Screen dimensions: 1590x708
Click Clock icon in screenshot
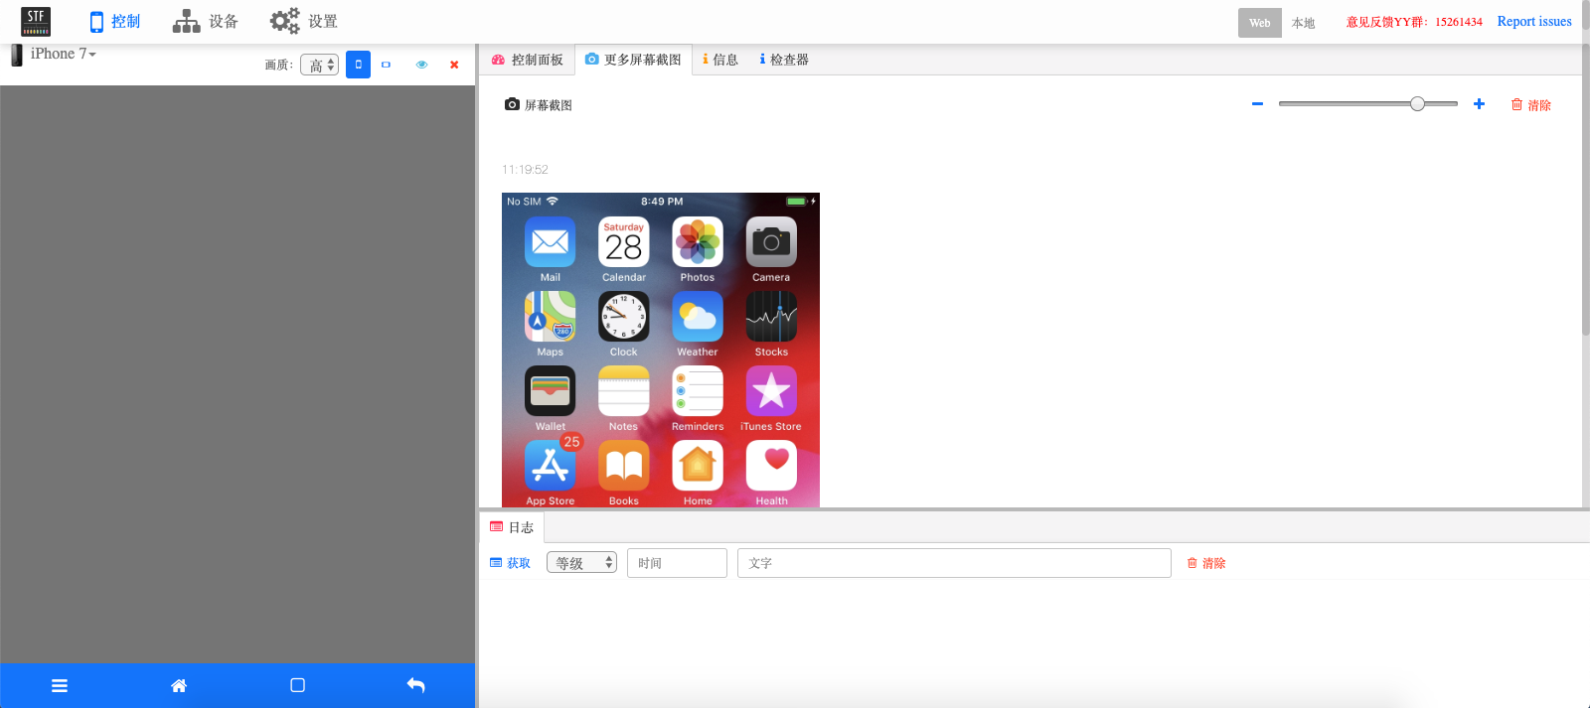coord(624,317)
